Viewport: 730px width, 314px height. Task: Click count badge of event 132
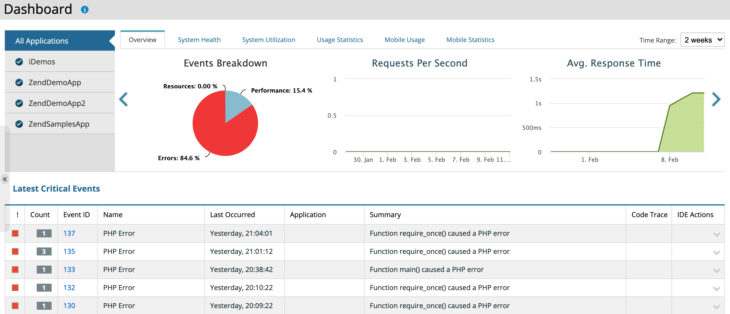[x=44, y=288]
